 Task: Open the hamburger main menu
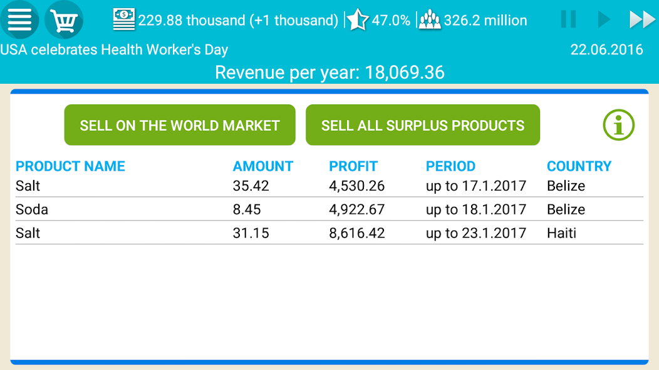[19, 20]
